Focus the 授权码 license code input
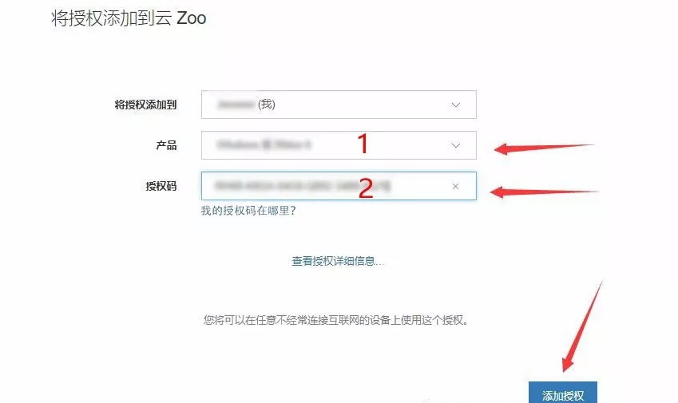 click(339, 186)
